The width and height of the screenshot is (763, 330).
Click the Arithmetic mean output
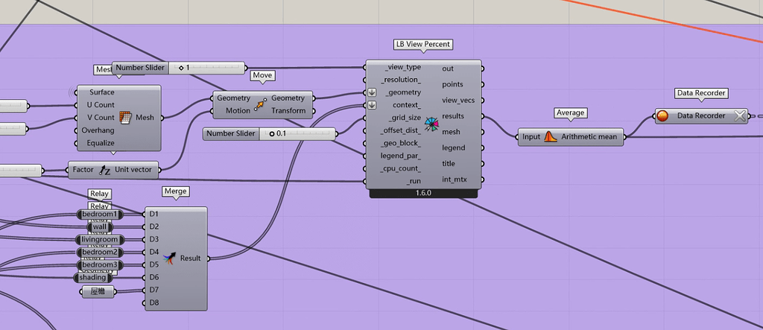(x=589, y=137)
